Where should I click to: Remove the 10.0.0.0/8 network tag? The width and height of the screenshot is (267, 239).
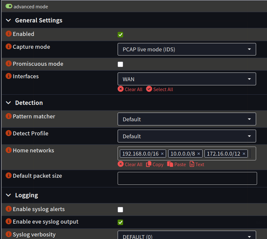(x=198, y=154)
